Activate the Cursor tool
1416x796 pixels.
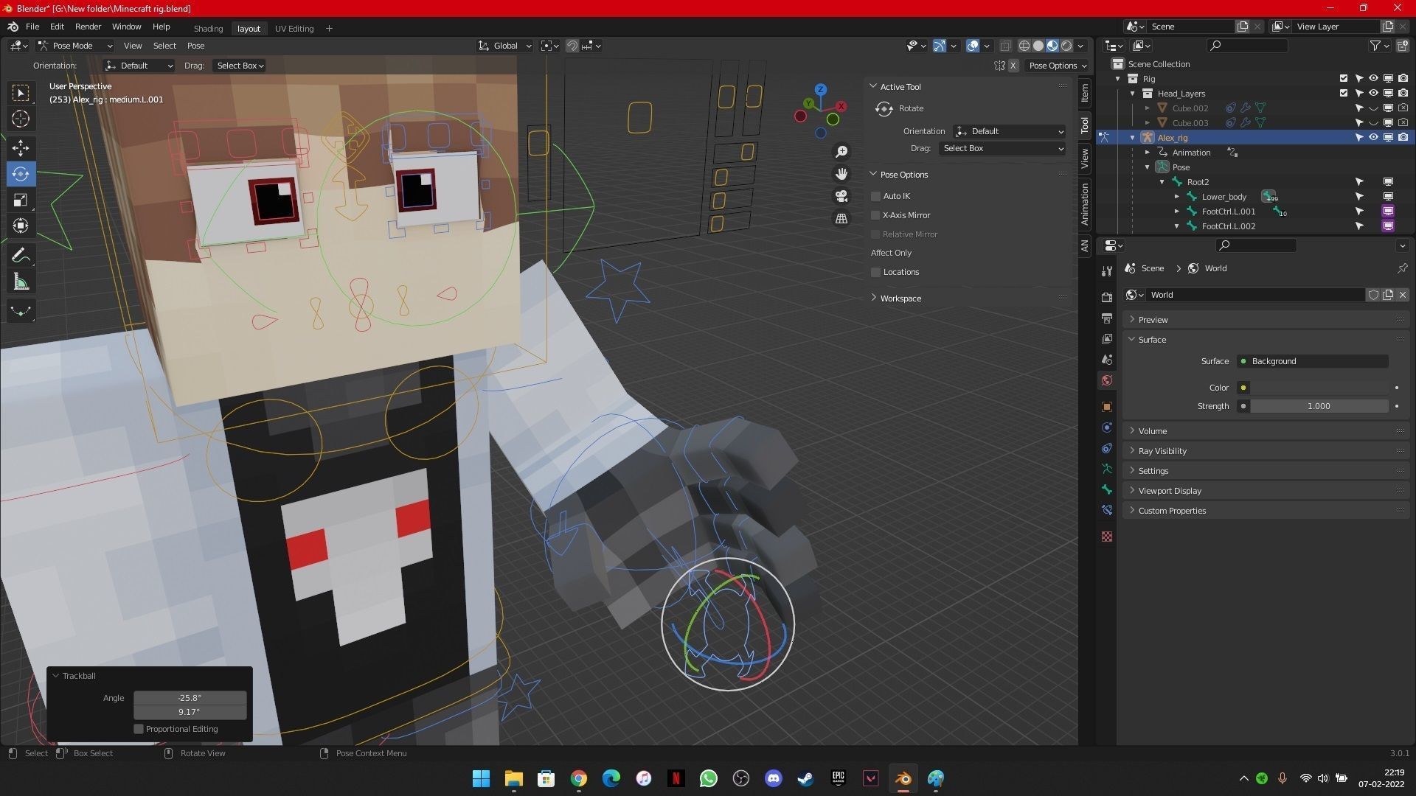point(21,119)
